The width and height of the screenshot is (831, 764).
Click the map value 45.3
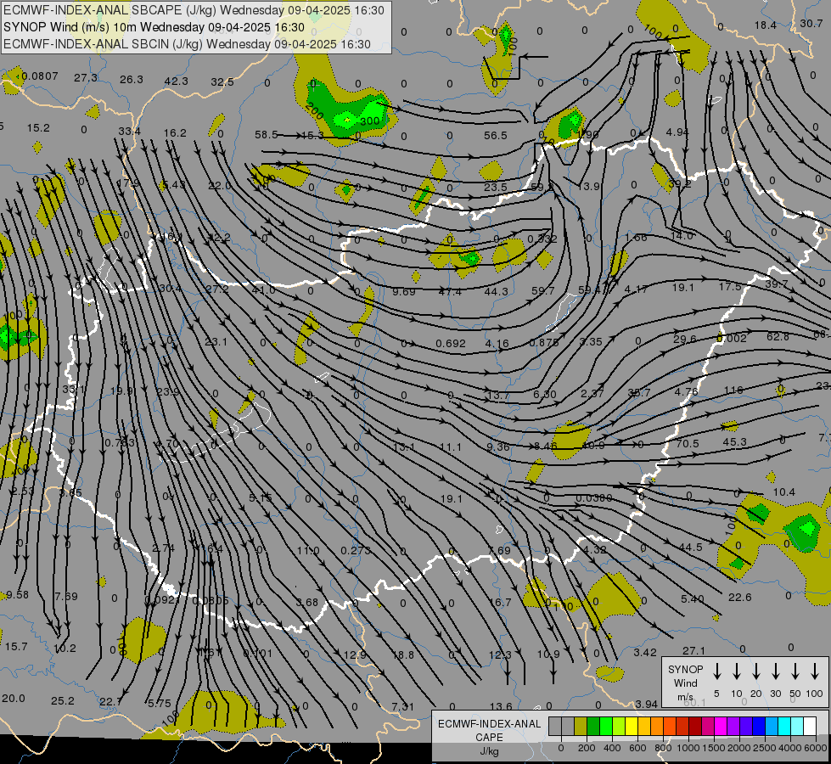(x=734, y=441)
